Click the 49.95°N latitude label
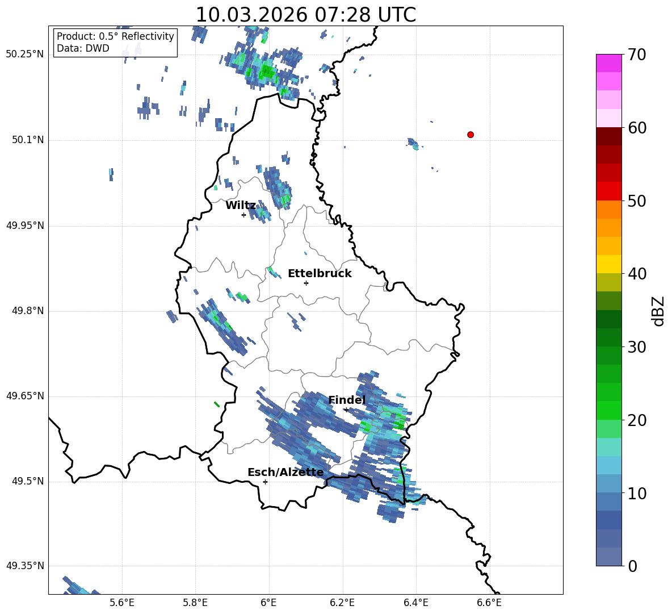The height and width of the screenshot is (614, 672). point(25,225)
